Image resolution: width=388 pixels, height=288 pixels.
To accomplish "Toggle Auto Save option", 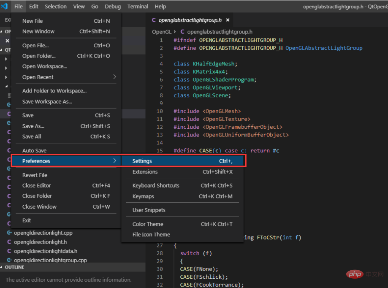I will point(66,150).
